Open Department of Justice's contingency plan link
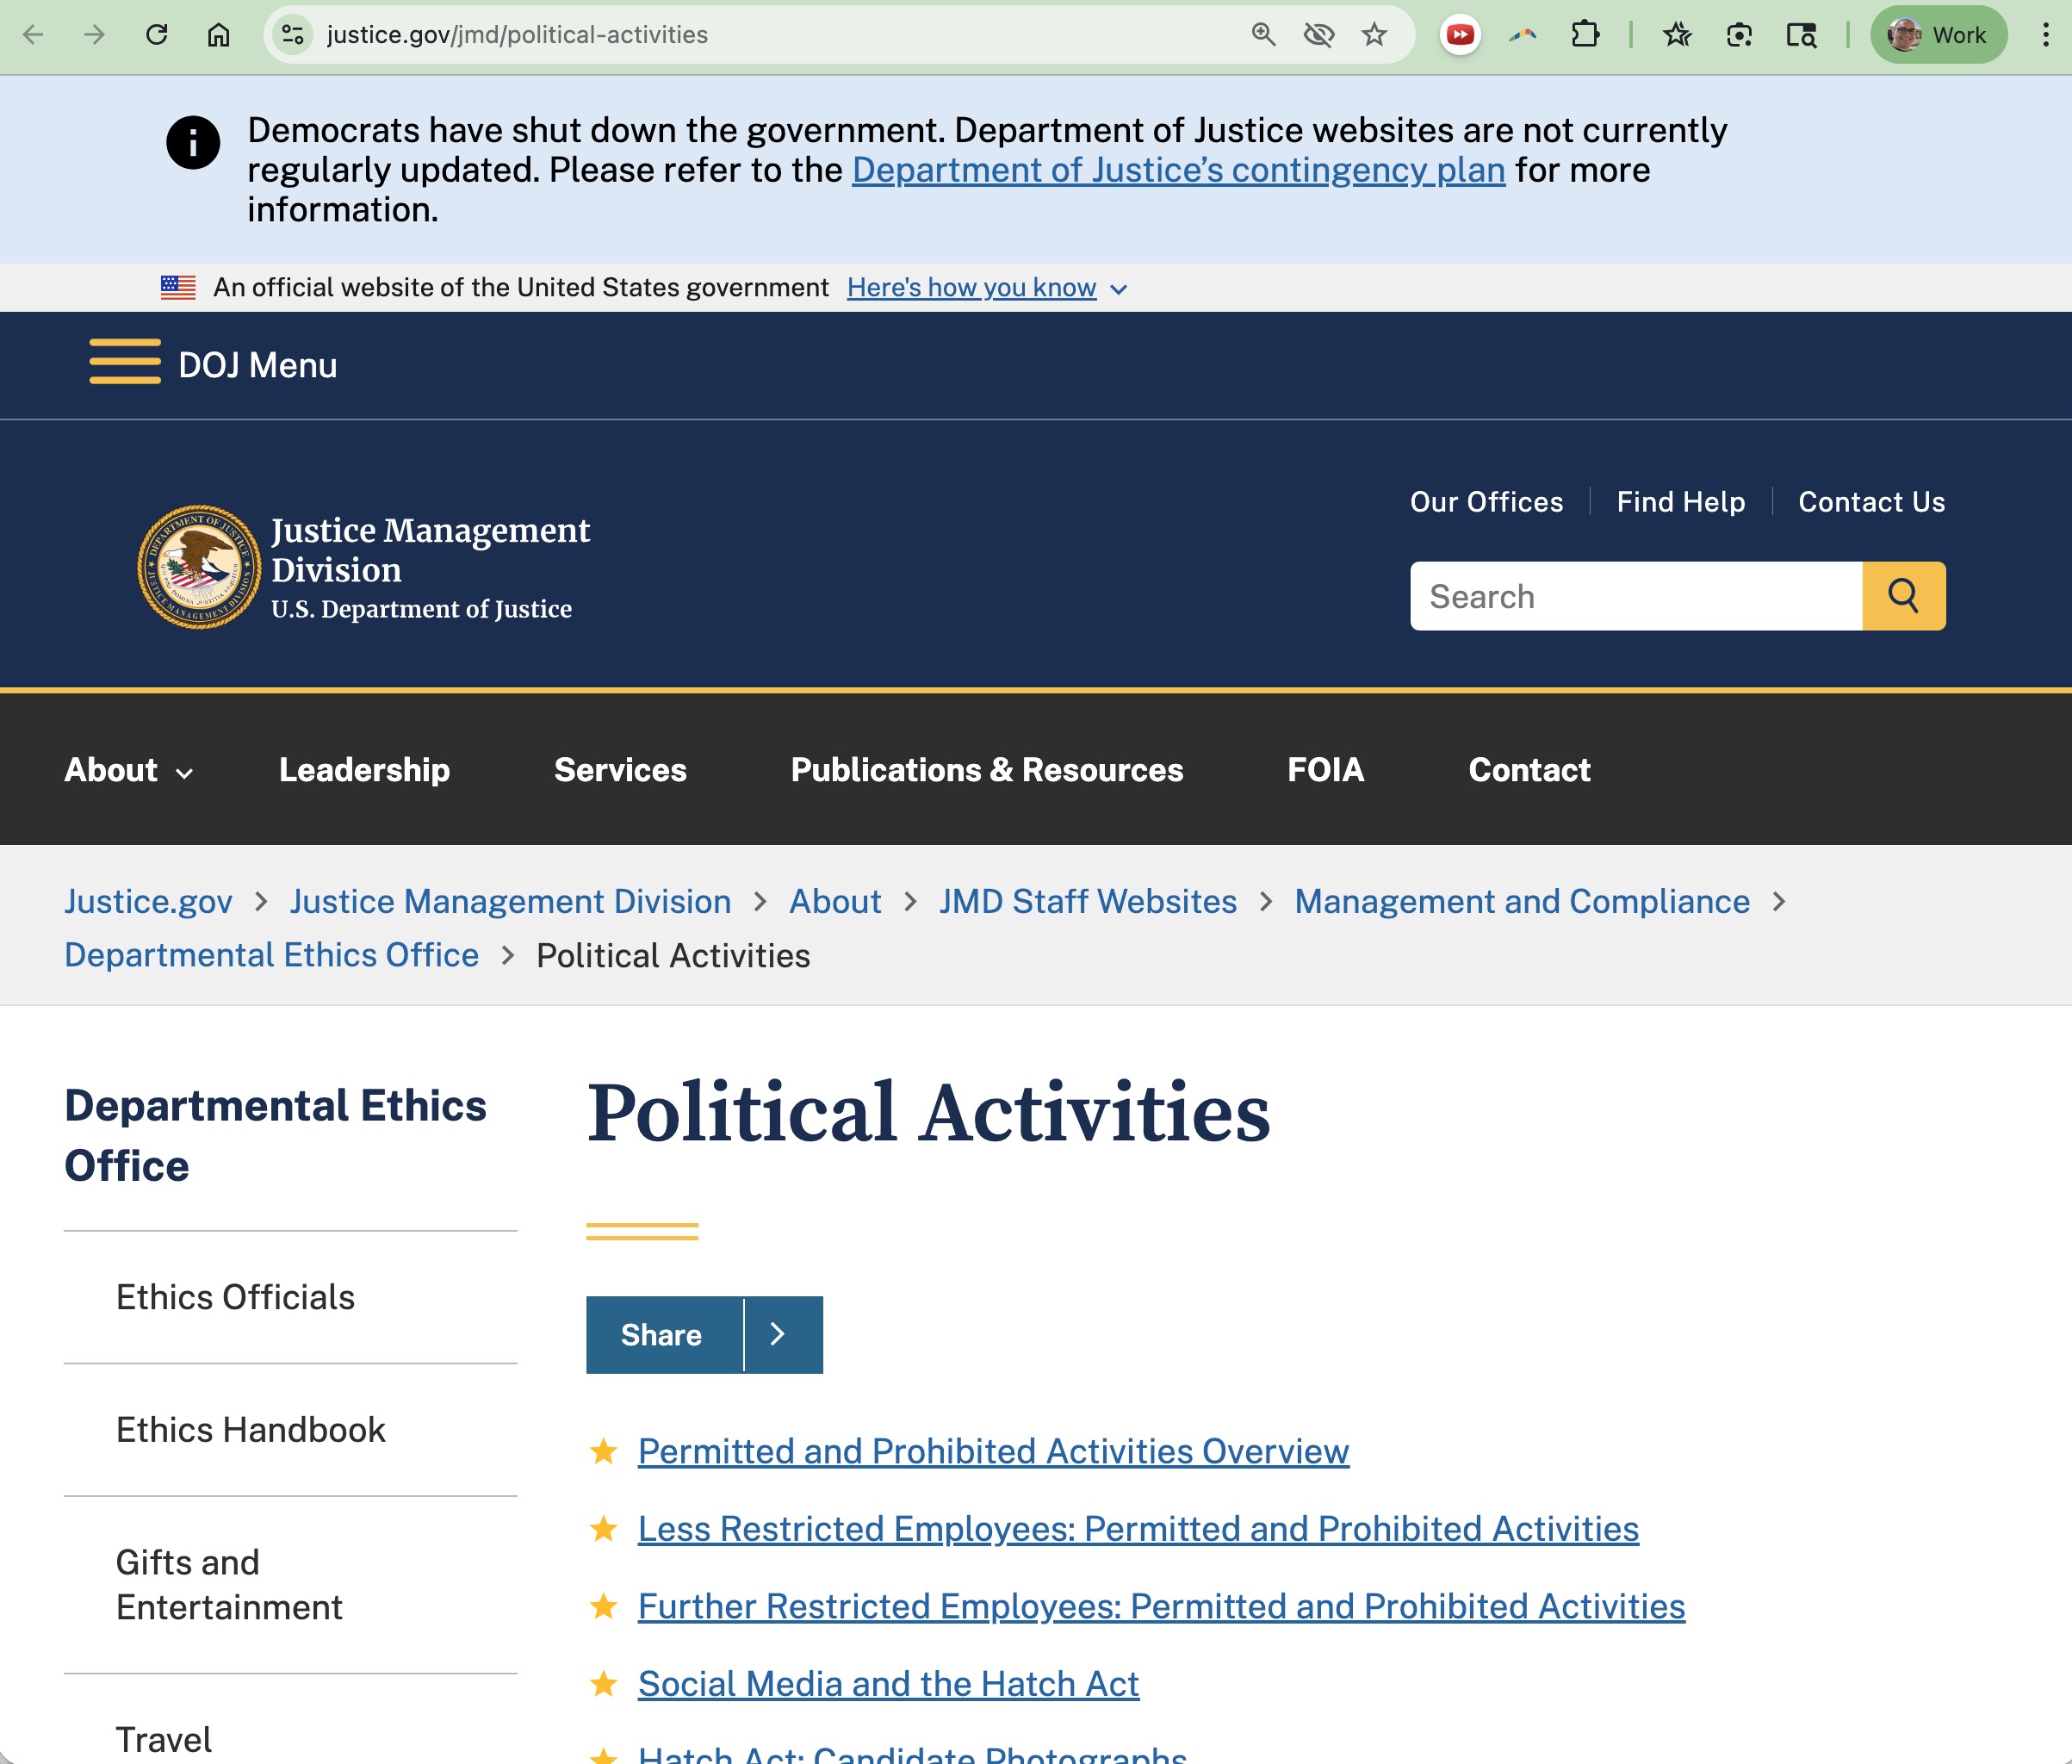 (x=1178, y=171)
